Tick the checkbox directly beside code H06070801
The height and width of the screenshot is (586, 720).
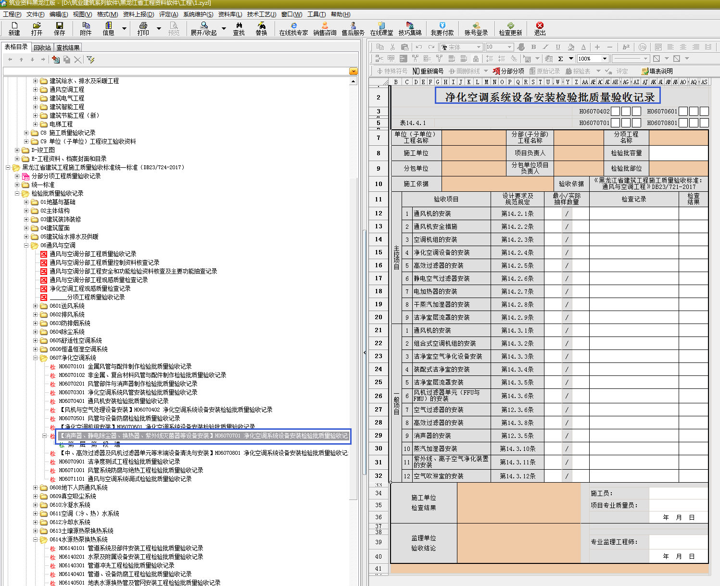[x=683, y=123]
